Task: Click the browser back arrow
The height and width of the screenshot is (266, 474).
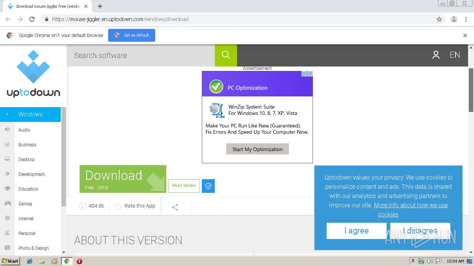Action: click(8, 19)
